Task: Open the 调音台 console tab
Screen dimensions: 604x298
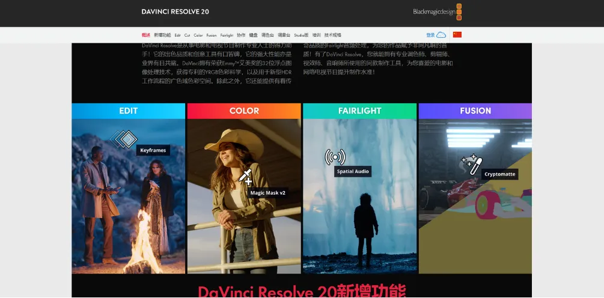Action: click(x=284, y=35)
